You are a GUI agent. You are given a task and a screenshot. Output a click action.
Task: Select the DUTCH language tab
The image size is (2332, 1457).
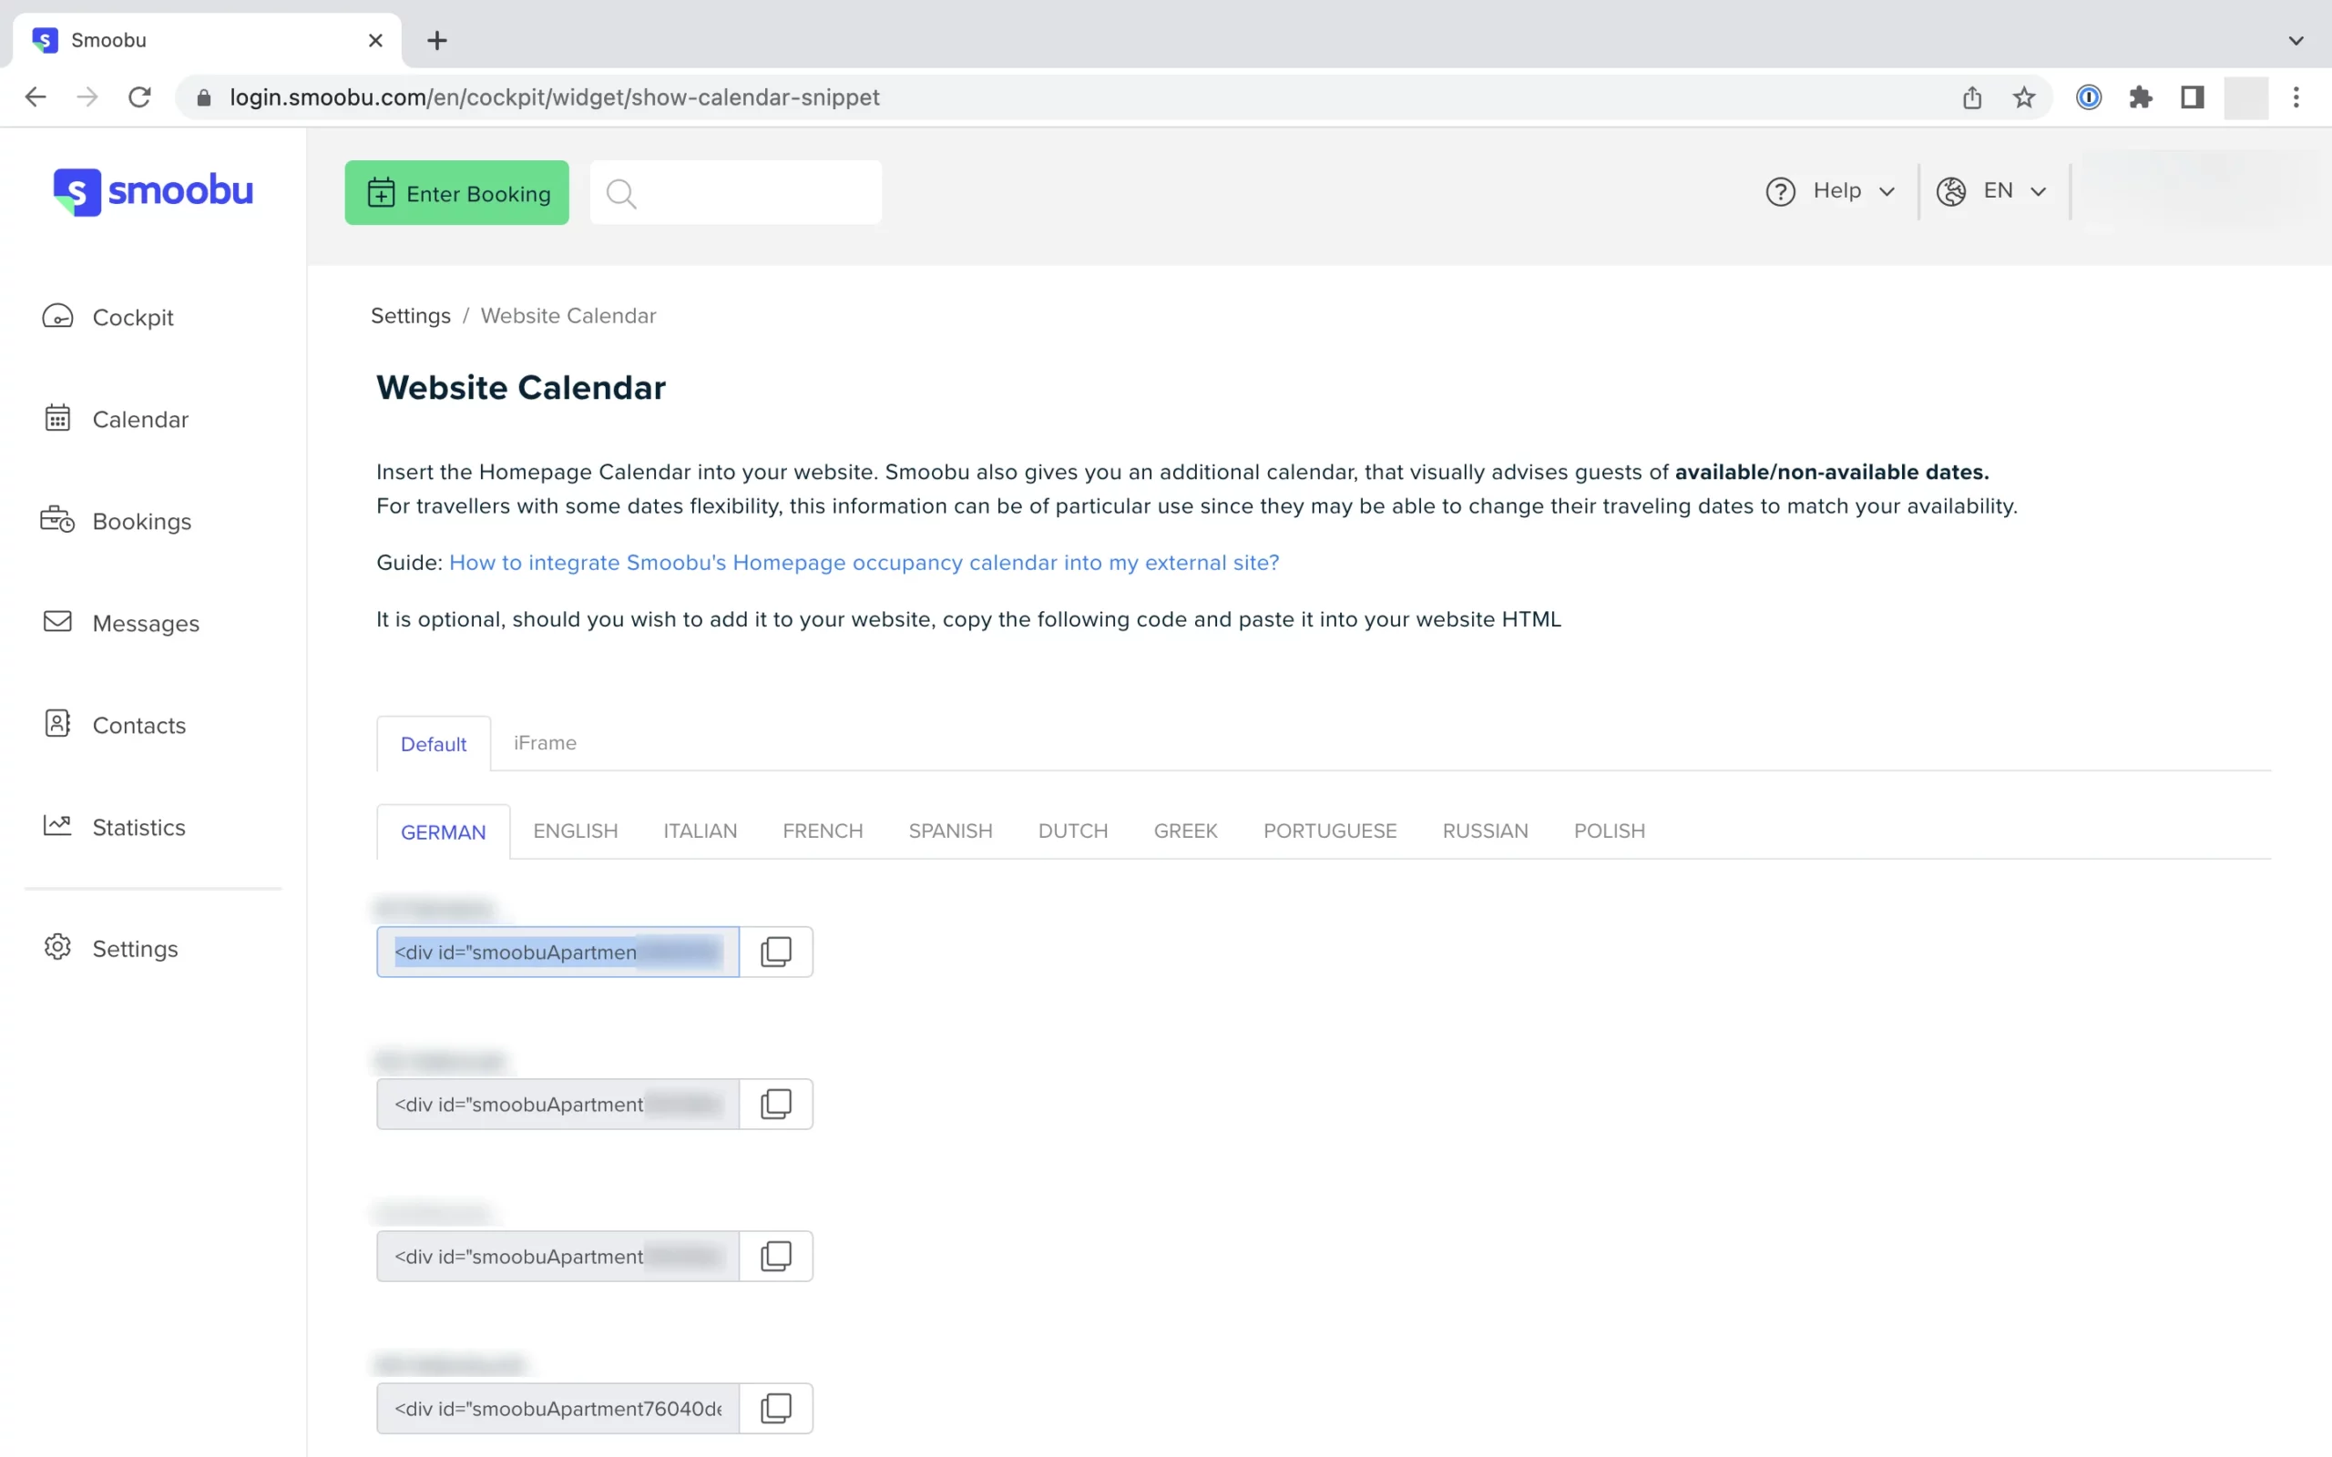click(1072, 830)
